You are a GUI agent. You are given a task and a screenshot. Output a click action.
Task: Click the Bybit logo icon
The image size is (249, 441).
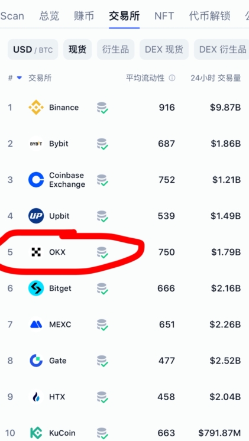click(36, 144)
